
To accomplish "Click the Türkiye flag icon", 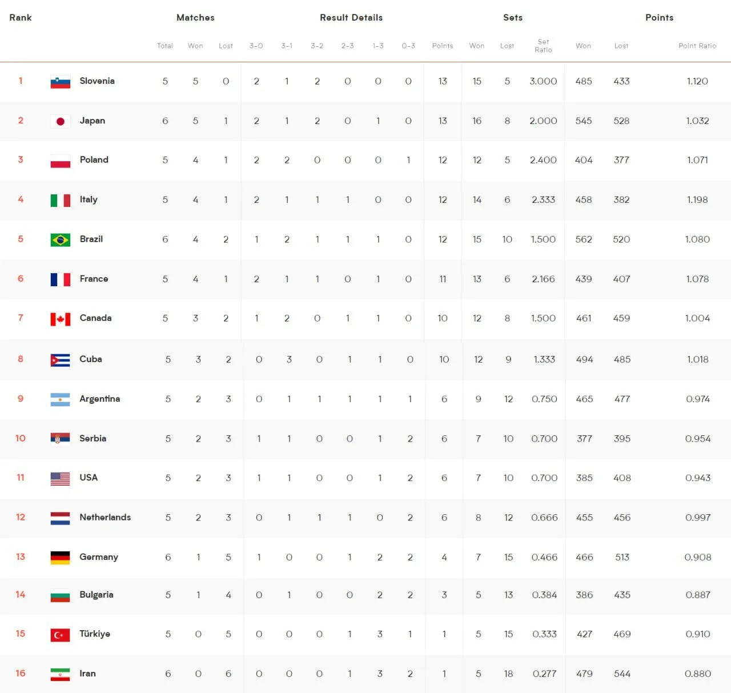I will (61, 635).
